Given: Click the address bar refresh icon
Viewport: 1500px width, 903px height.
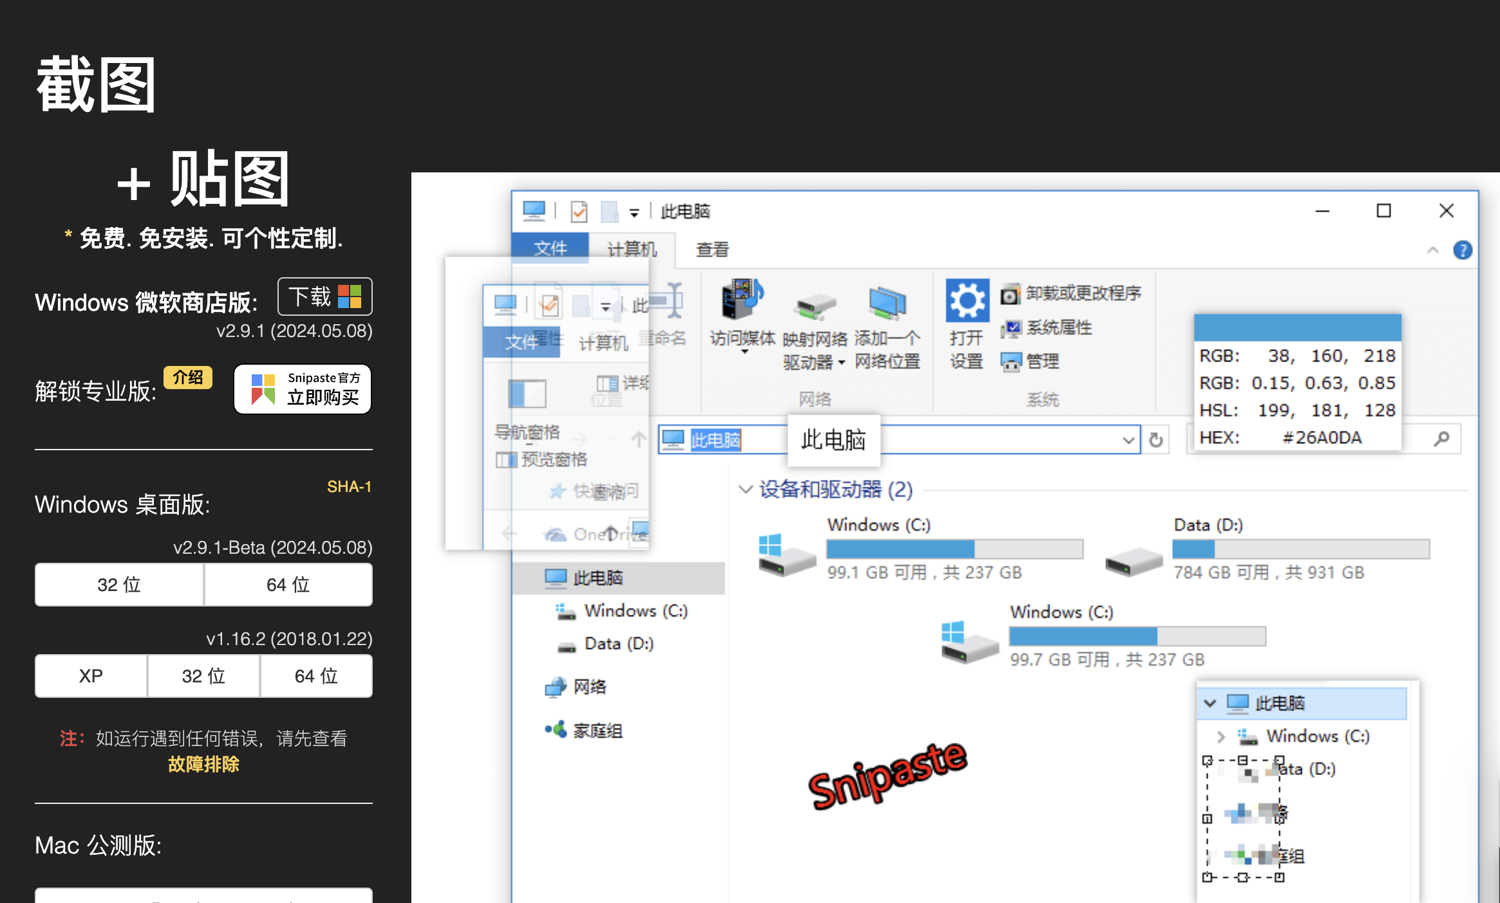Looking at the screenshot, I should tap(1156, 440).
